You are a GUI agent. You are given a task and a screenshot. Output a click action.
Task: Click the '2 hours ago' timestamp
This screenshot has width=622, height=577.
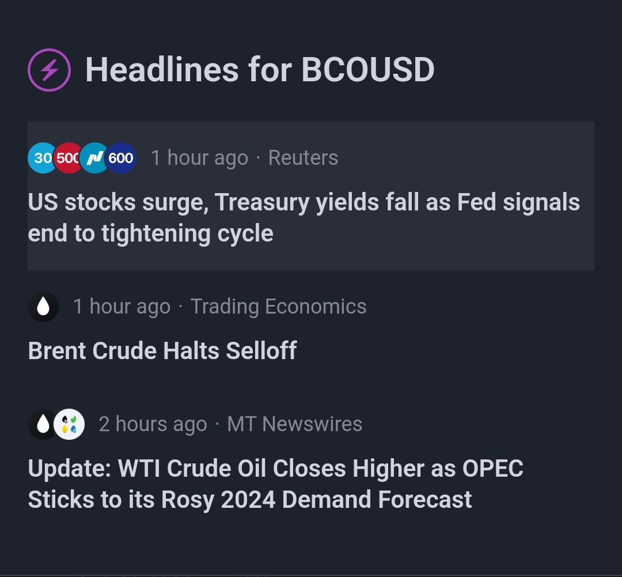coord(153,424)
